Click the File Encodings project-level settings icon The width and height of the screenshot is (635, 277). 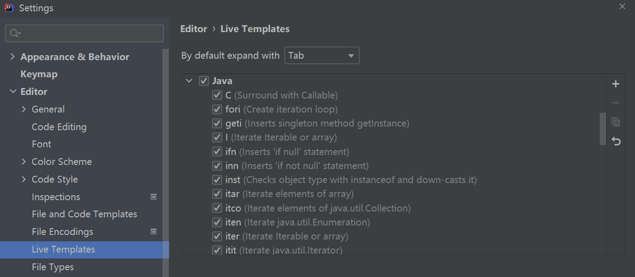tap(154, 232)
